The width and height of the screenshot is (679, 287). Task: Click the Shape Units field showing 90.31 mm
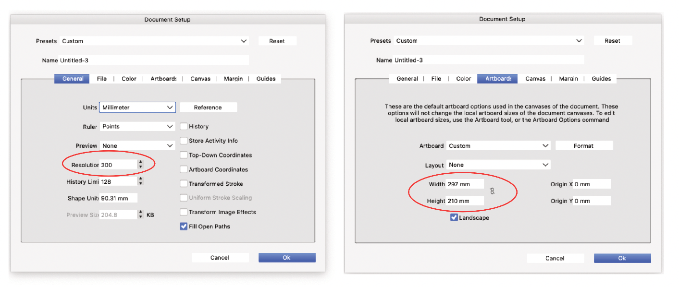118,198
